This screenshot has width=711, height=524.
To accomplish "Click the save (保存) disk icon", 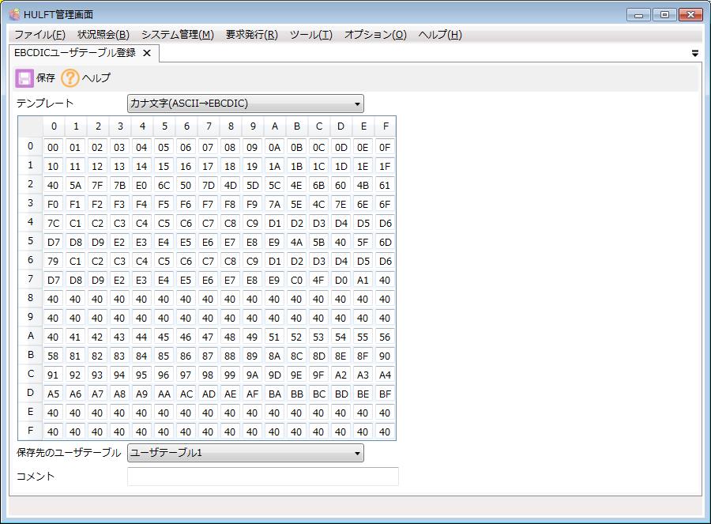I will [24, 78].
